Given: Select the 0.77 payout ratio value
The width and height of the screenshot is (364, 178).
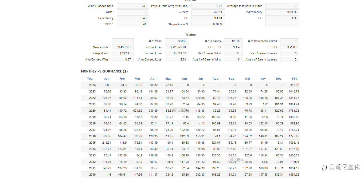Looking at the screenshot, I should point(208,6).
